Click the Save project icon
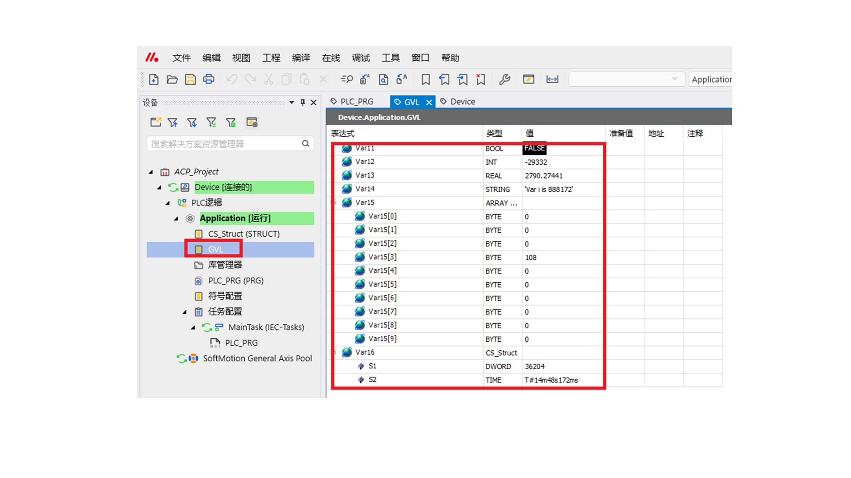Screen dimensions: 851x478 tap(190, 79)
